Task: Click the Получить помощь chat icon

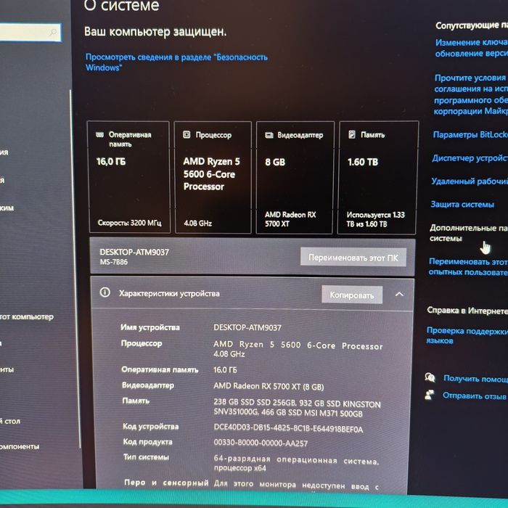Action: (430, 377)
